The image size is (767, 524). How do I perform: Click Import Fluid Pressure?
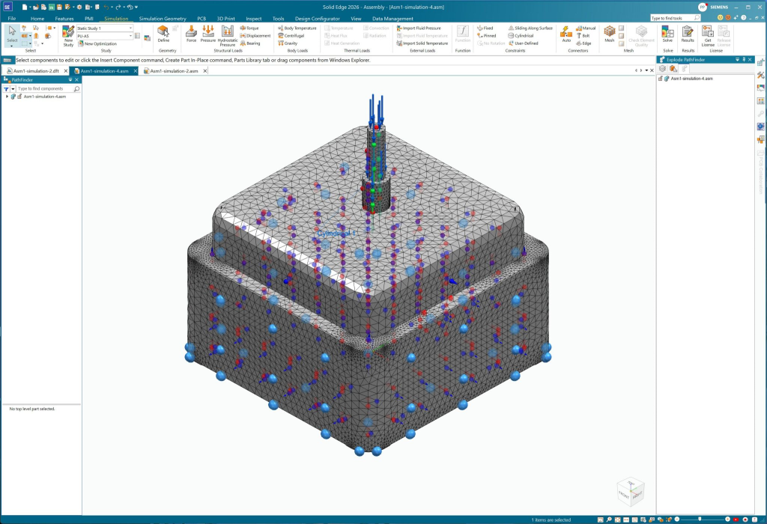pyautogui.click(x=419, y=28)
